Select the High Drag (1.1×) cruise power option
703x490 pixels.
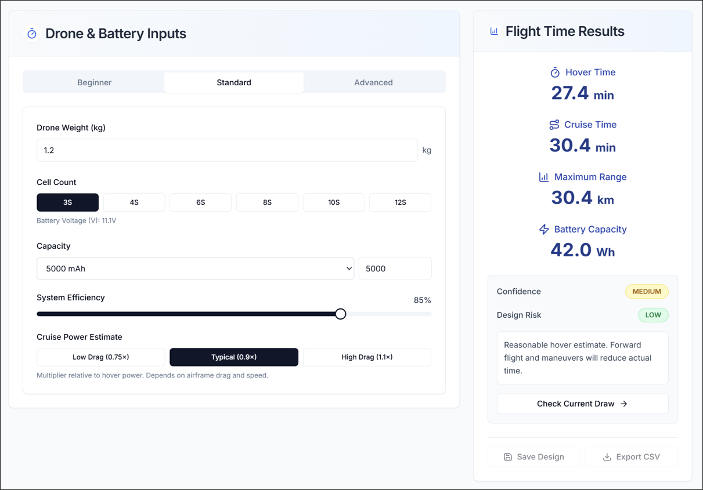(367, 357)
